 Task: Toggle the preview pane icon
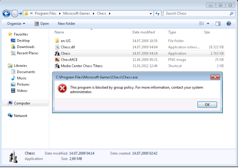pyautogui.click(x=218, y=24)
